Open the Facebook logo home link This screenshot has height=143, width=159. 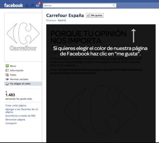(14, 5)
